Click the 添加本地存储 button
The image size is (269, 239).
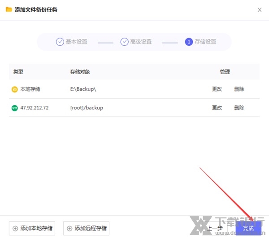point(32,228)
